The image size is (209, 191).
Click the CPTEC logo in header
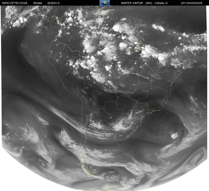(x=105, y=3)
